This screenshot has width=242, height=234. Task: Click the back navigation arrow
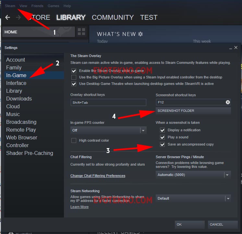(8, 18)
